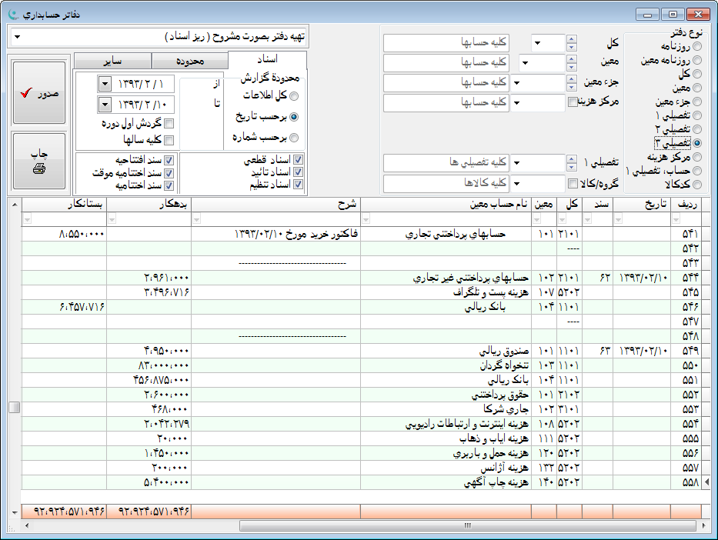The image size is (718, 540).
Task: Click the چاپ print button with printer icon
Action: (x=39, y=161)
